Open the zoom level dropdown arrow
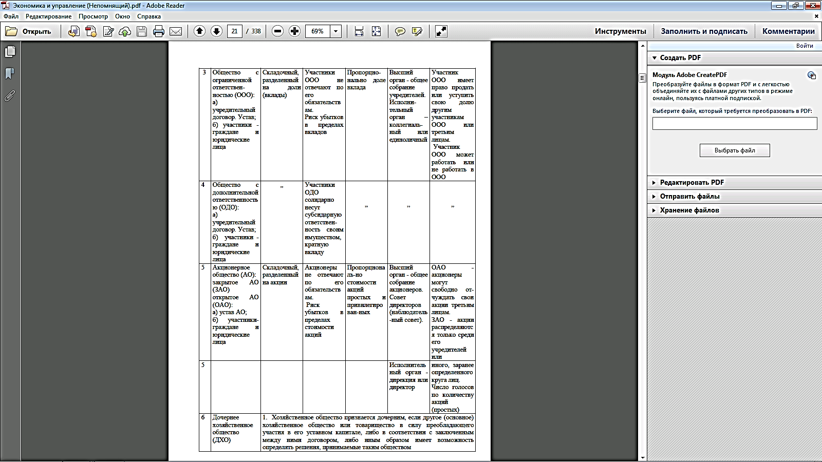The image size is (822, 462). [x=335, y=31]
